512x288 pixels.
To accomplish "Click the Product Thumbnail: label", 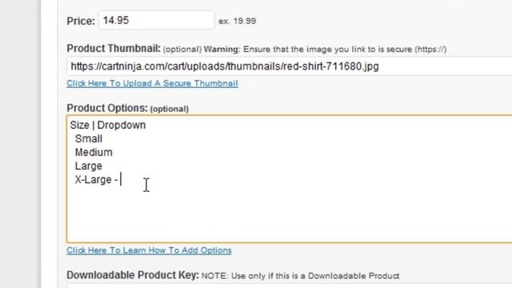I will click(114, 48).
